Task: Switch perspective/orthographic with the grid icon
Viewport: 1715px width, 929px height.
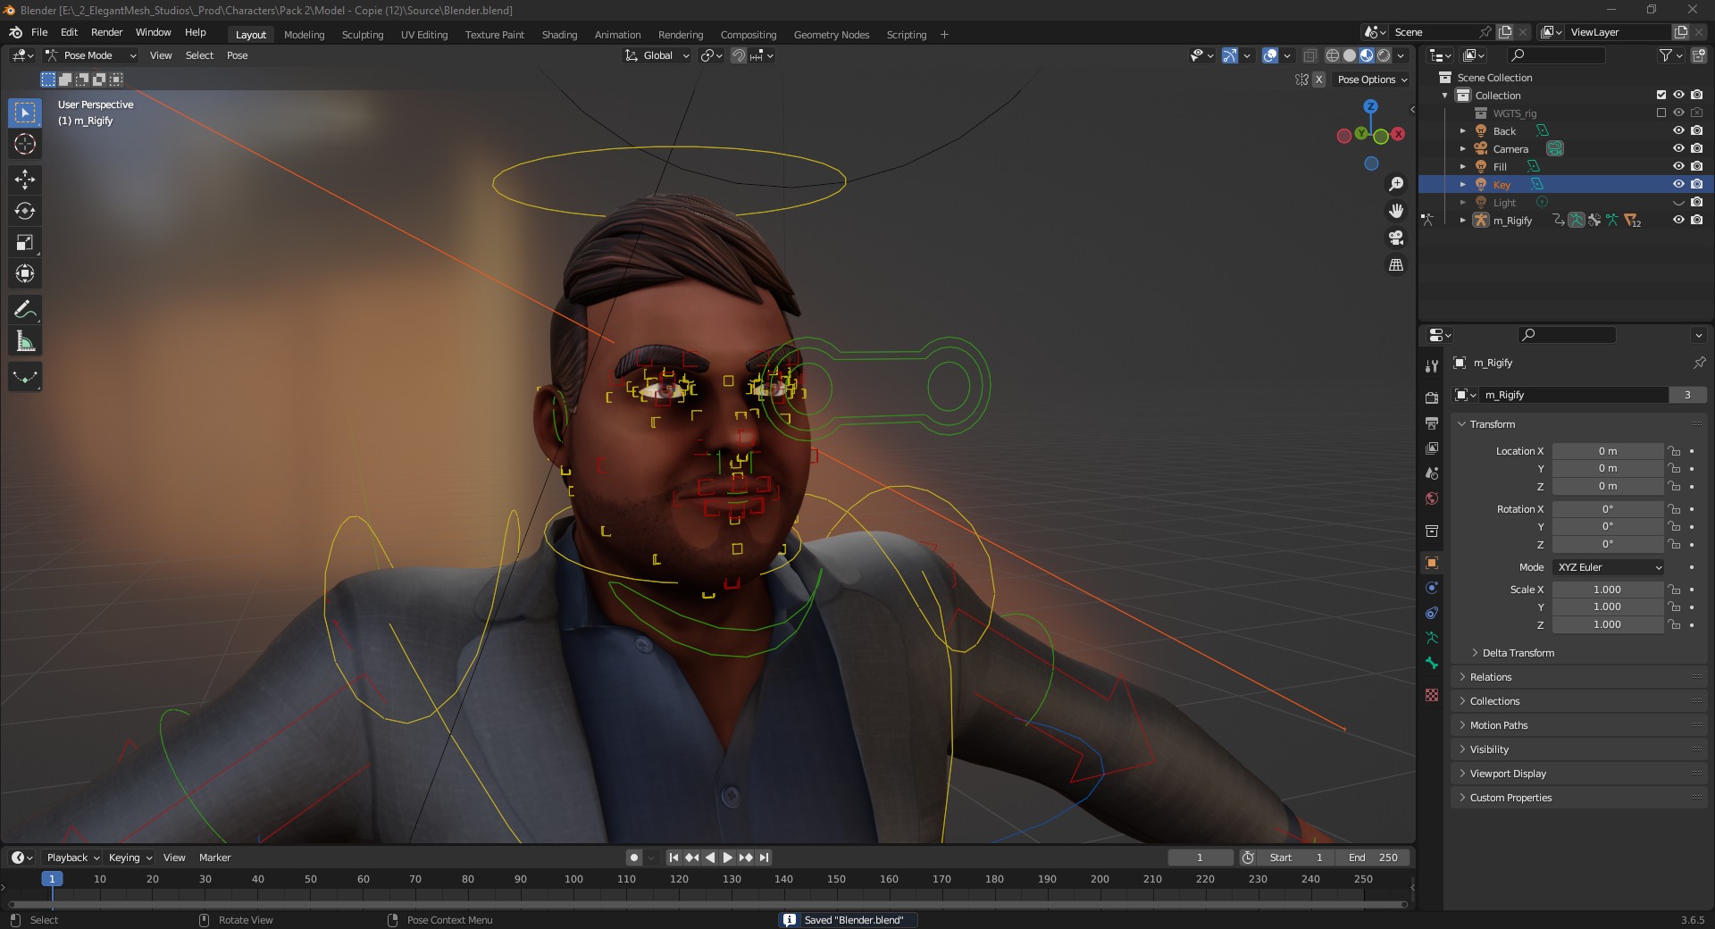Action: (x=1396, y=265)
